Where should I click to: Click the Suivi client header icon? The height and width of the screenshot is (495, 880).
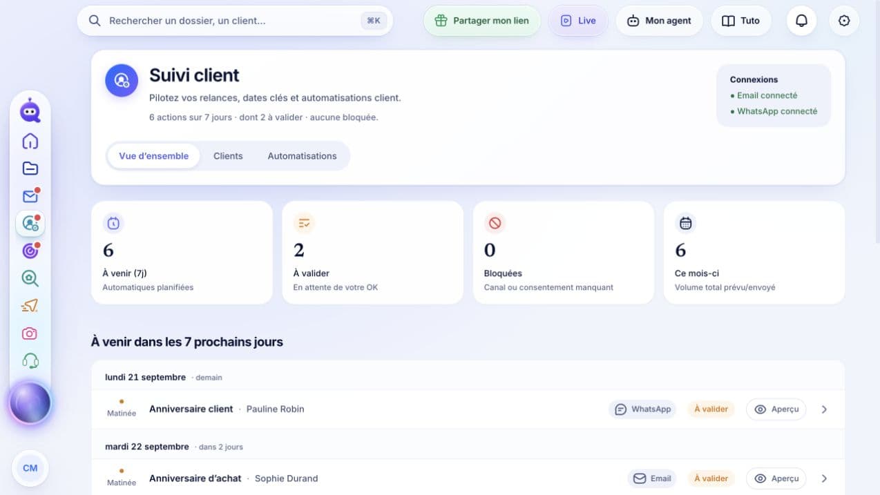coord(122,81)
